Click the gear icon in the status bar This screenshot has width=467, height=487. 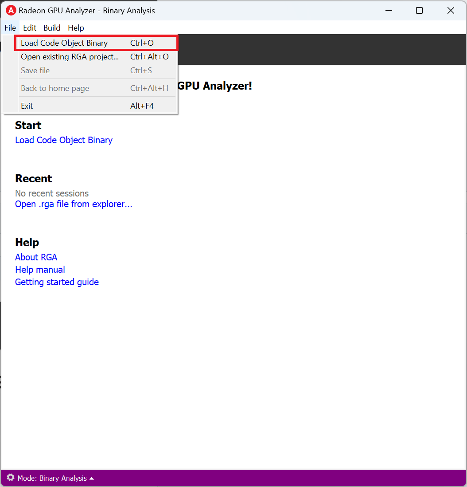11,478
